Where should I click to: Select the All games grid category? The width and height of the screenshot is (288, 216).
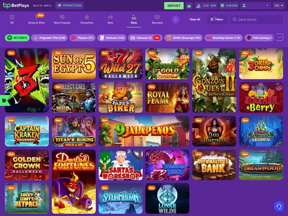click(x=11, y=19)
